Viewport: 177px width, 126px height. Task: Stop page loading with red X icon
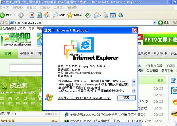click(x=32, y=15)
